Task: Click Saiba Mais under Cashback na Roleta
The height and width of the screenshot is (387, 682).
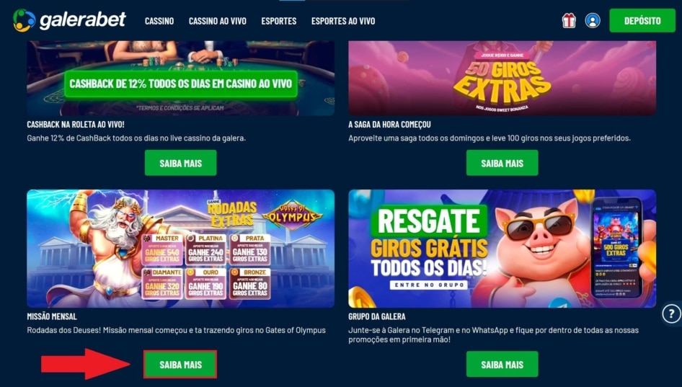Action: tap(180, 163)
